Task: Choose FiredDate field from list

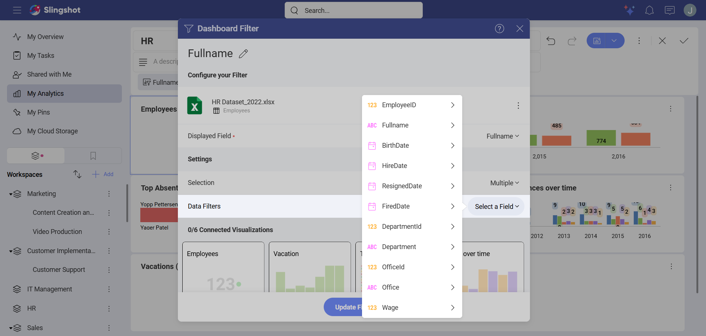Action: [x=412, y=207]
